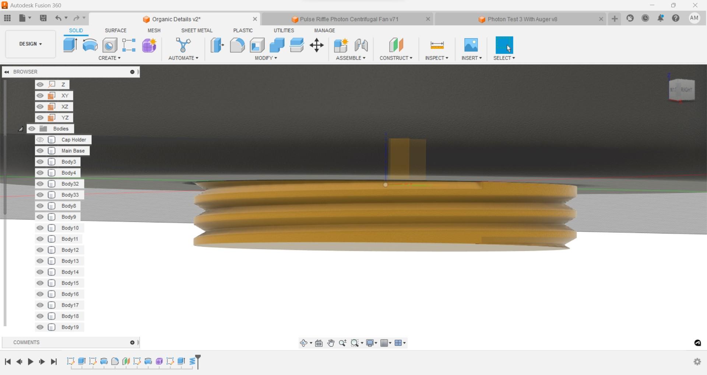Viewport: 707px width, 375px height.
Task: Hide the XY origin plane
Action: pos(40,96)
